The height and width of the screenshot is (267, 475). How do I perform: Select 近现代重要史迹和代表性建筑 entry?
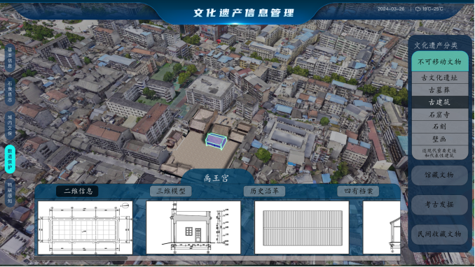click(439, 152)
